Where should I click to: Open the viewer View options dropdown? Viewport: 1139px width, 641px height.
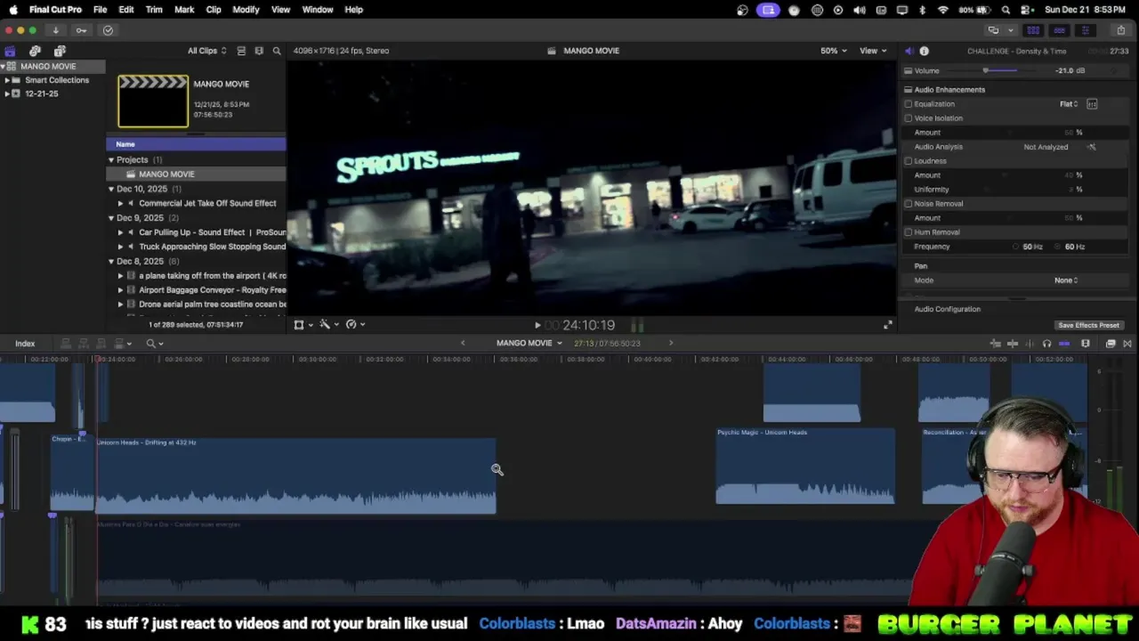pos(872,51)
